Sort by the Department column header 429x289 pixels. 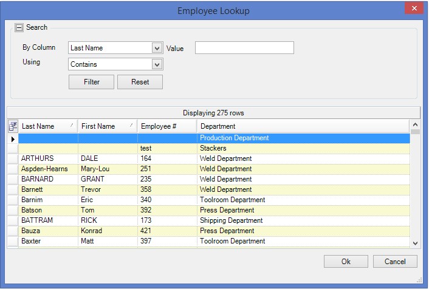[303, 126]
